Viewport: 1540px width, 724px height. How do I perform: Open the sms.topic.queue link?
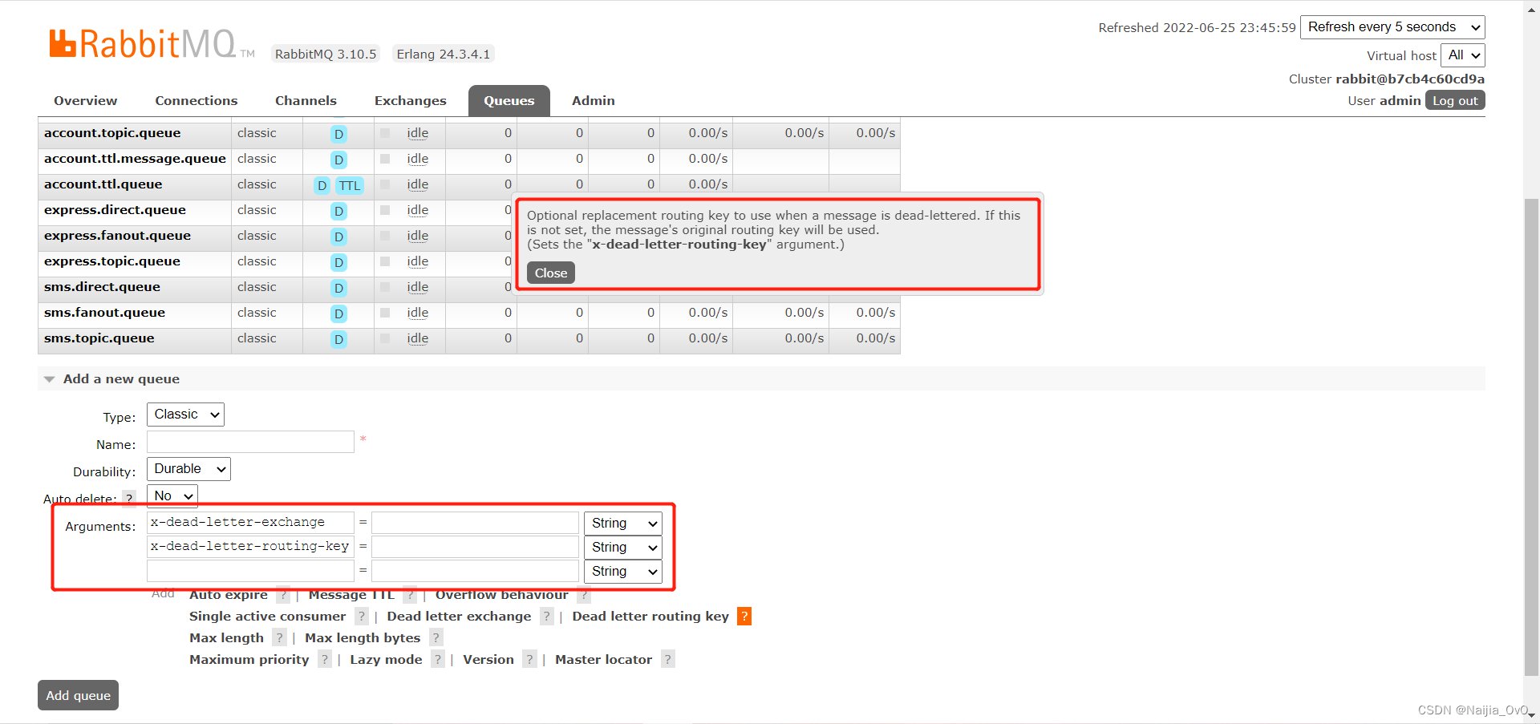coord(99,338)
